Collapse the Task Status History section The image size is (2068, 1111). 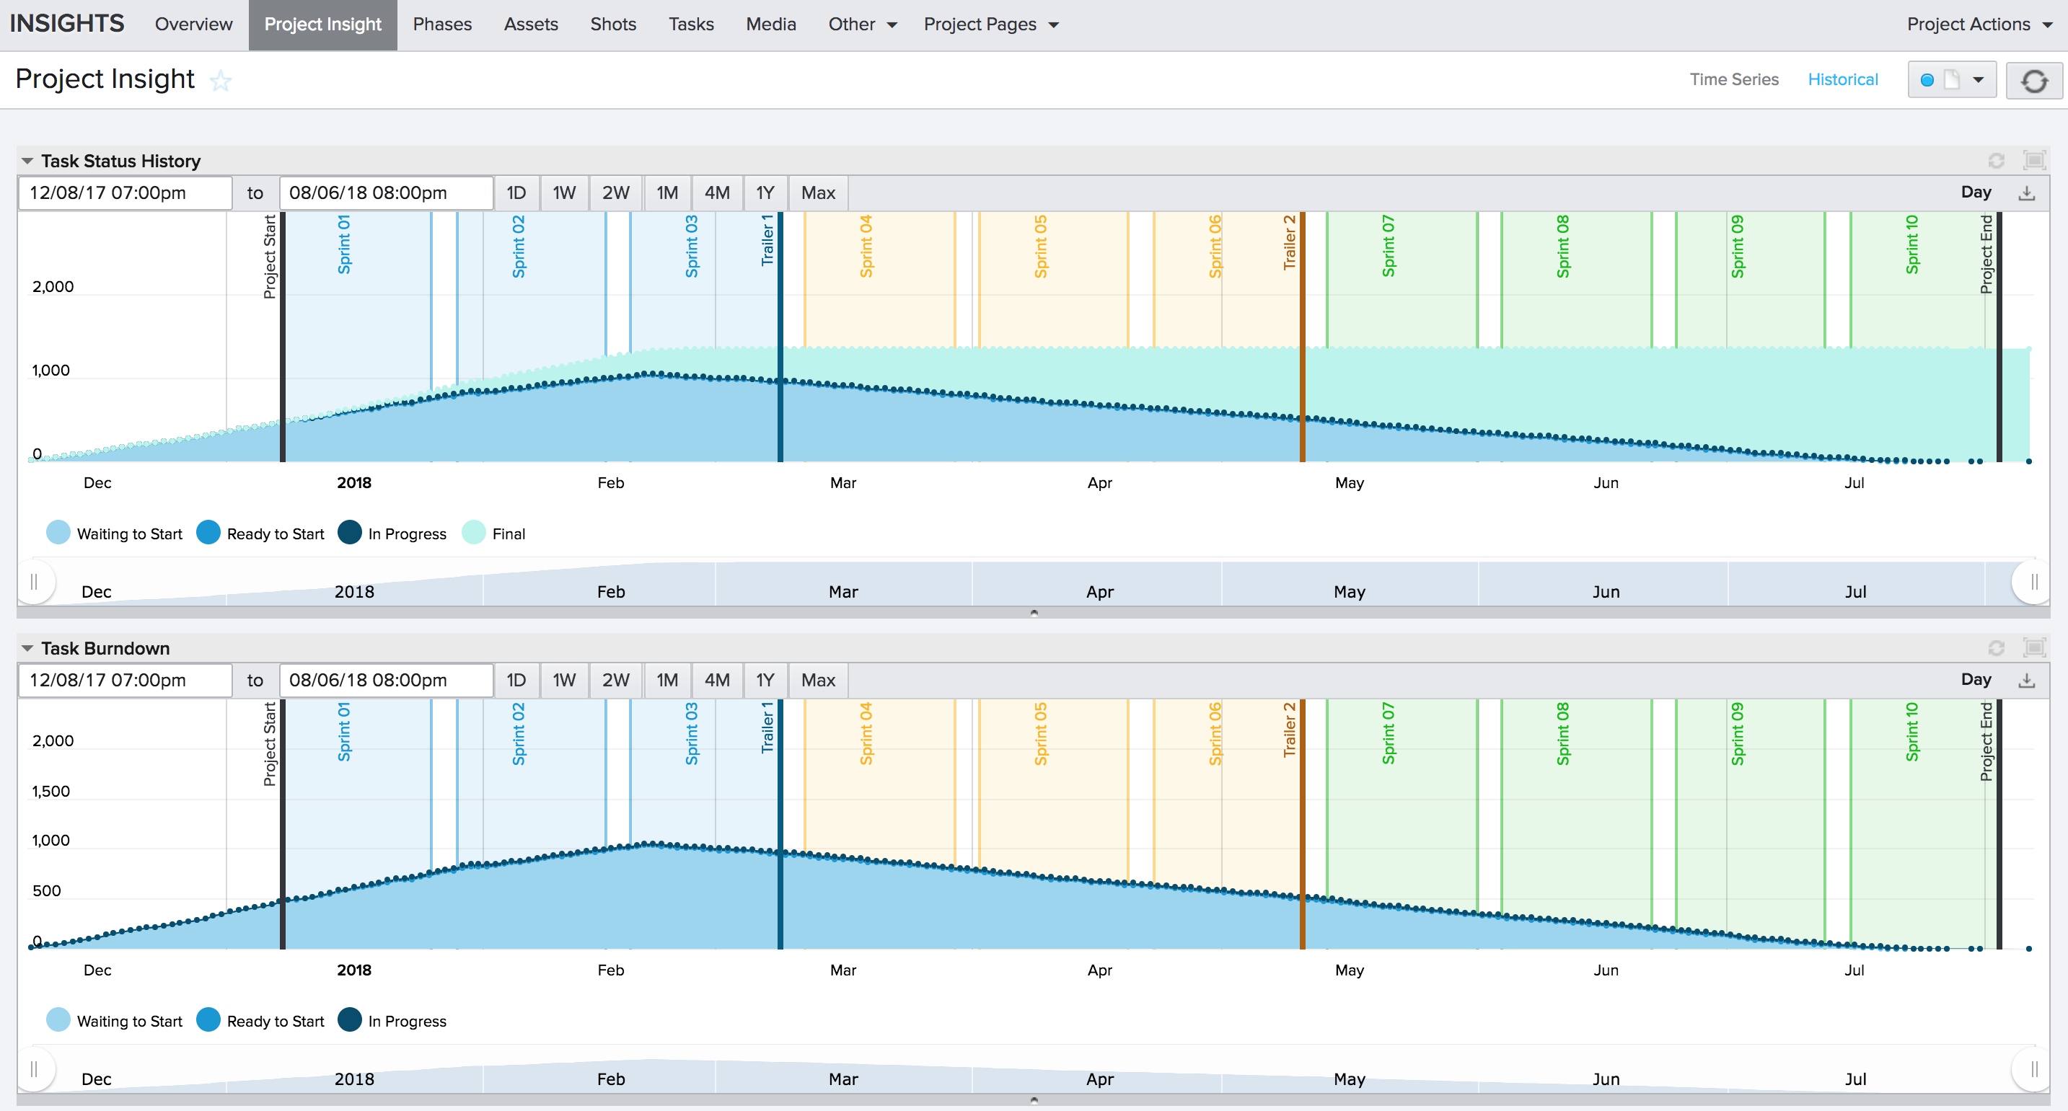coord(27,161)
